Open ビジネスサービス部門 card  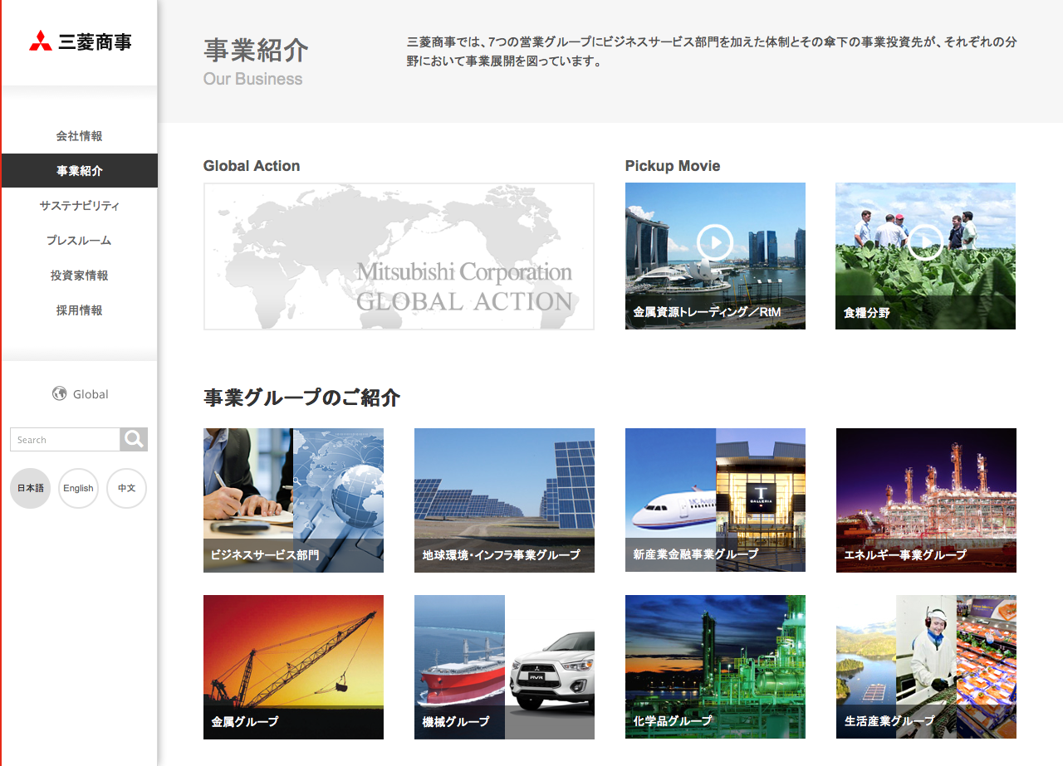click(x=293, y=500)
